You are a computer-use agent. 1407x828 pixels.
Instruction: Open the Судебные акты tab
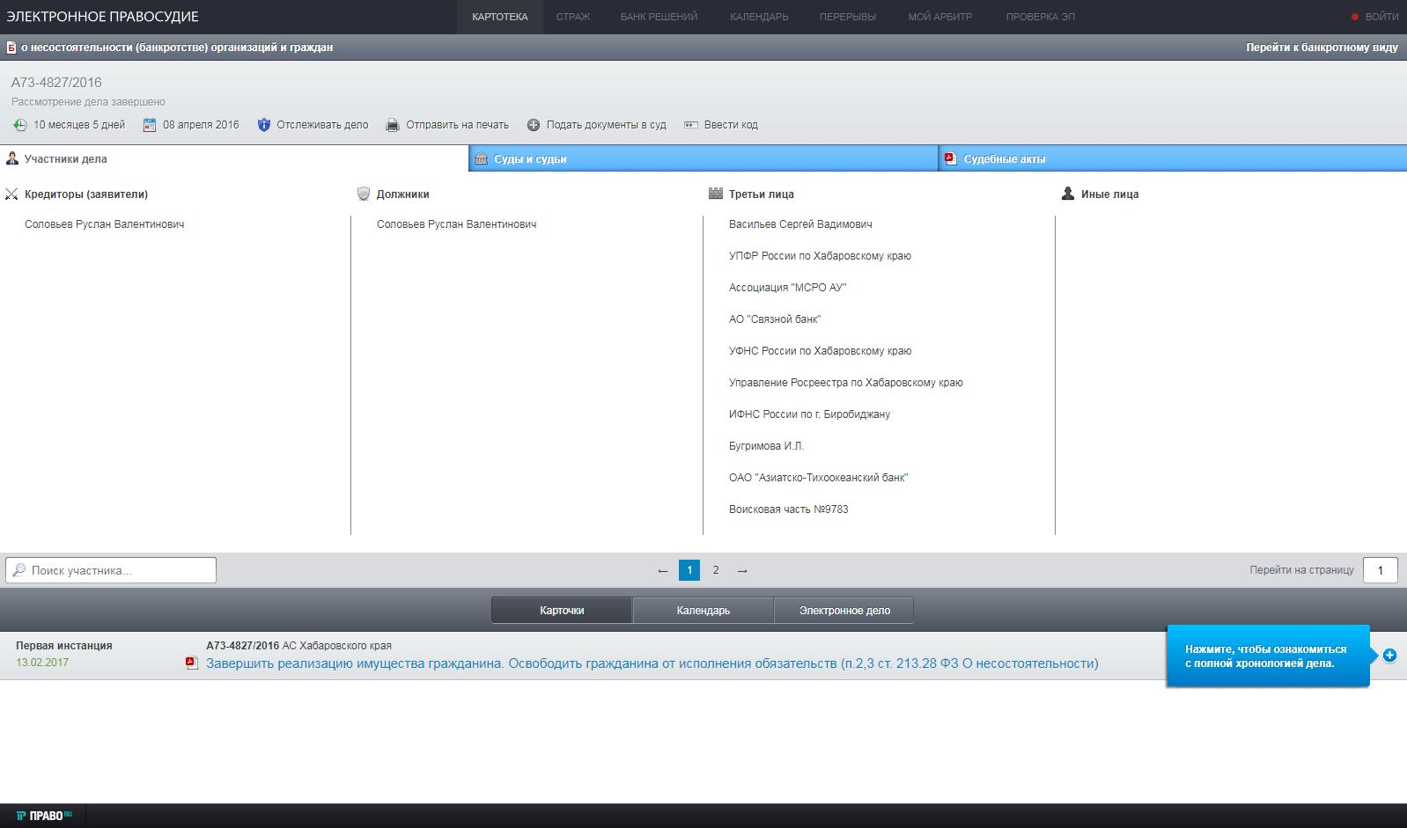1004,159
